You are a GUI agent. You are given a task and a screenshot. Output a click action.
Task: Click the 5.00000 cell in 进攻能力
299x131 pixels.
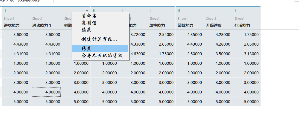coord(16,101)
